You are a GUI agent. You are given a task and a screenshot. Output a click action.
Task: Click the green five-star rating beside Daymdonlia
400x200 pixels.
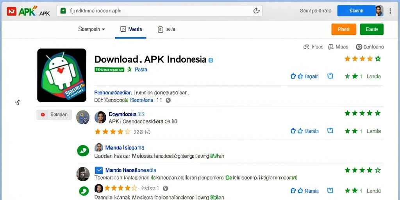click(362, 113)
